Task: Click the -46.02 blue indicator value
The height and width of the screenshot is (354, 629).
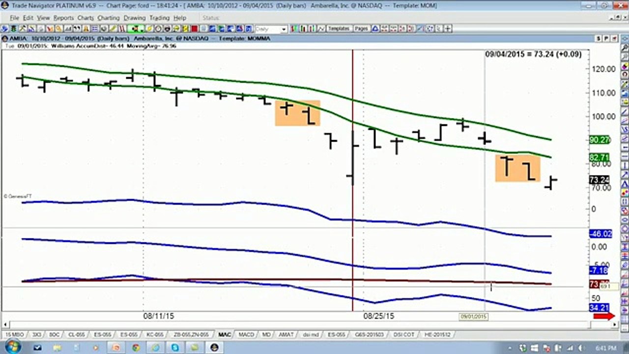Action: pos(600,234)
